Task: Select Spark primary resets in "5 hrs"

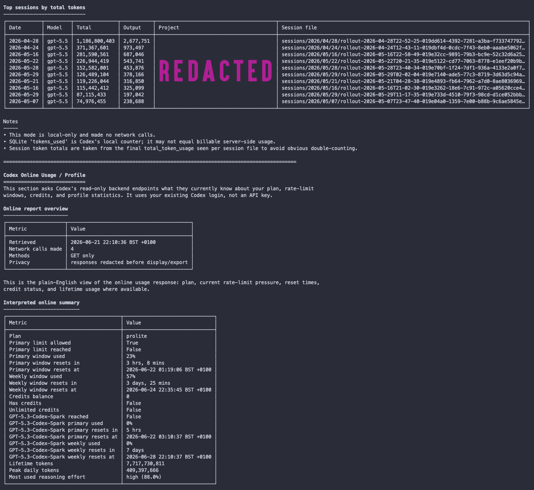Action: tap(134, 430)
